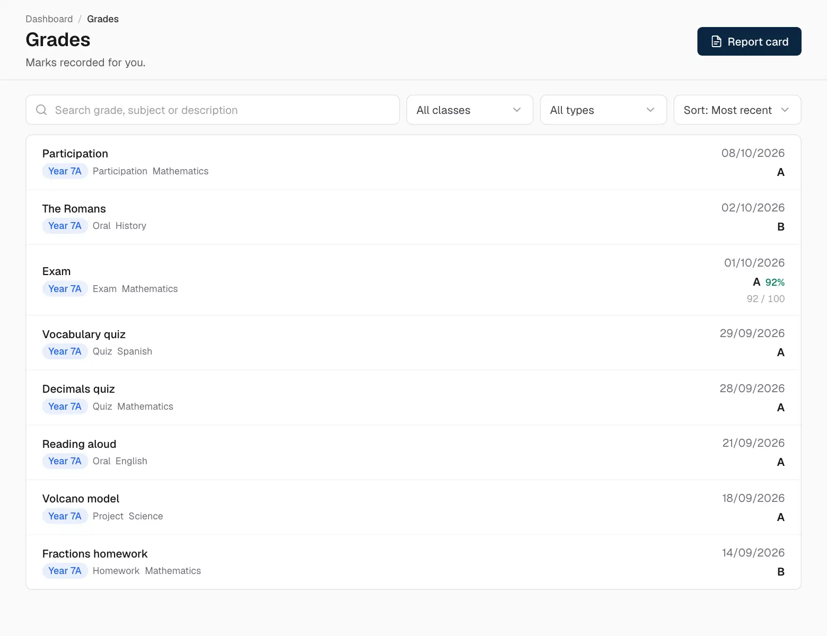Click the magnifying glass search icon
The image size is (827, 636).
41,110
